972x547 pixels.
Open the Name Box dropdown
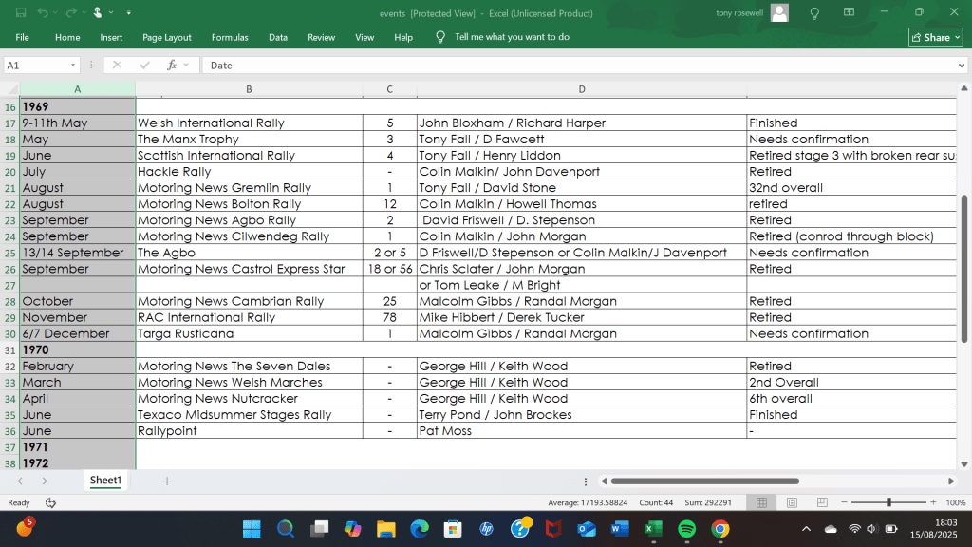coord(73,66)
